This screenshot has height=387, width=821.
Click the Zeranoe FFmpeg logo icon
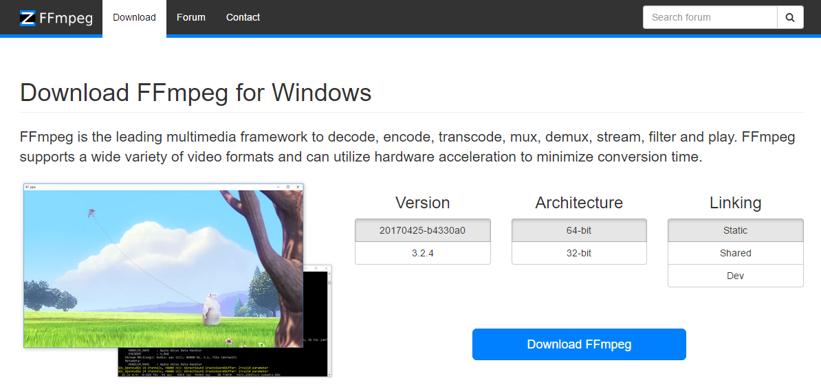(x=28, y=18)
